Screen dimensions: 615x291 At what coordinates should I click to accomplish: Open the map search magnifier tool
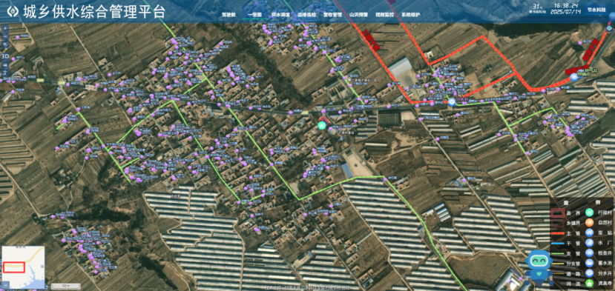(5, 45)
